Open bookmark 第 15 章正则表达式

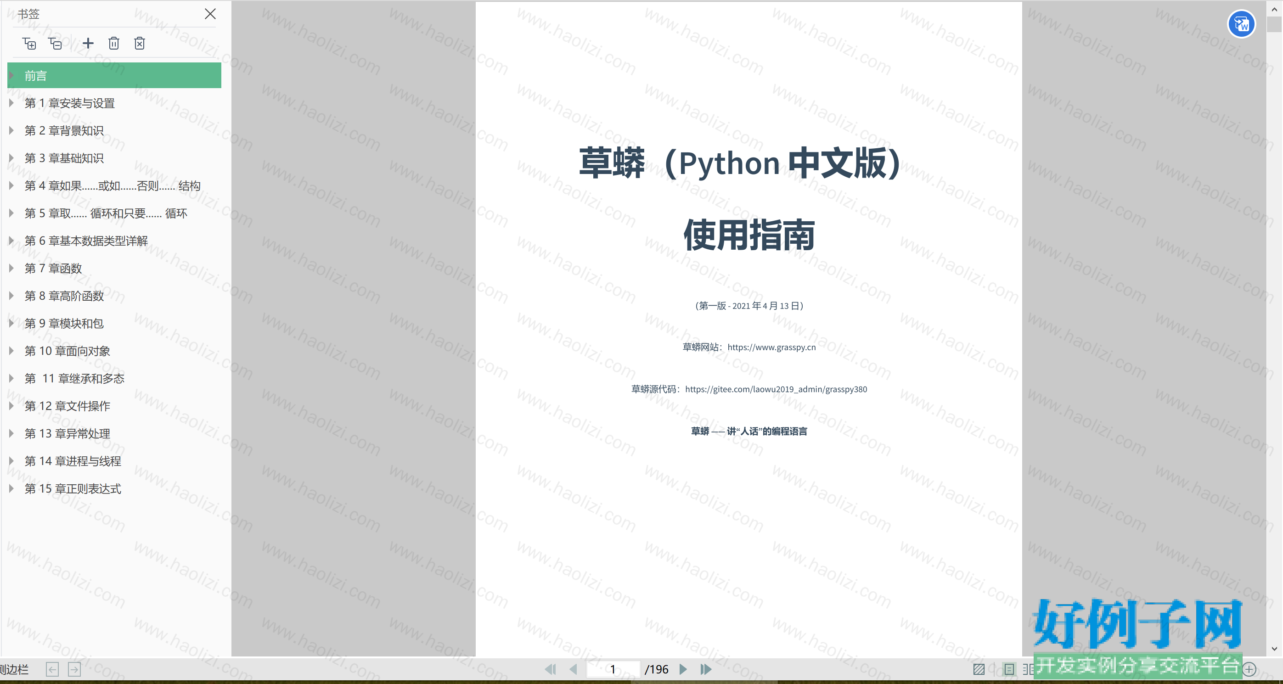(x=73, y=488)
